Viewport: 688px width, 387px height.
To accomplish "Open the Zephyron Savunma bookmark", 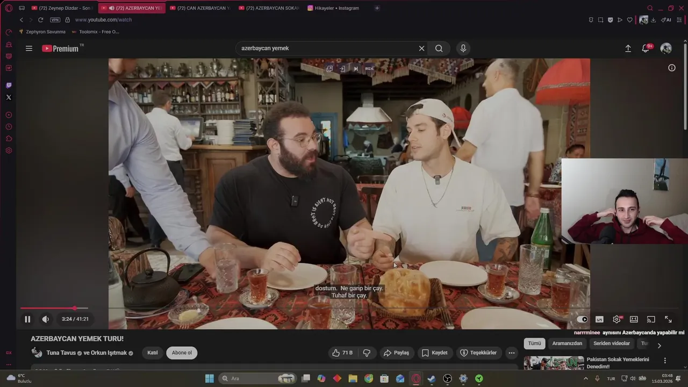I will [42, 32].
